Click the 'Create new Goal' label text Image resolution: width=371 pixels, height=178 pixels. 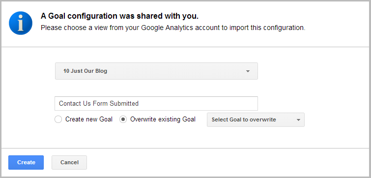tap(89, 119)
